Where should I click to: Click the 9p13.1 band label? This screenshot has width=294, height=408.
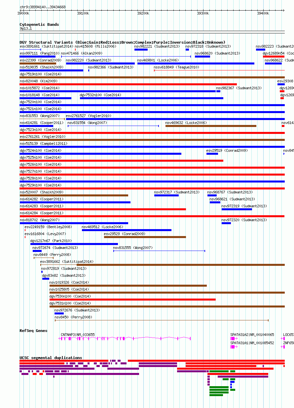click(26, 29)
